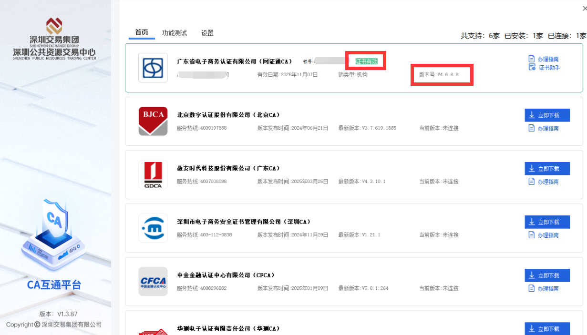This screenshot has width=587, height=335.
Task: Open 证书助手 for 网证通CA
Action: pyautogui.click(x=544, y=68)
